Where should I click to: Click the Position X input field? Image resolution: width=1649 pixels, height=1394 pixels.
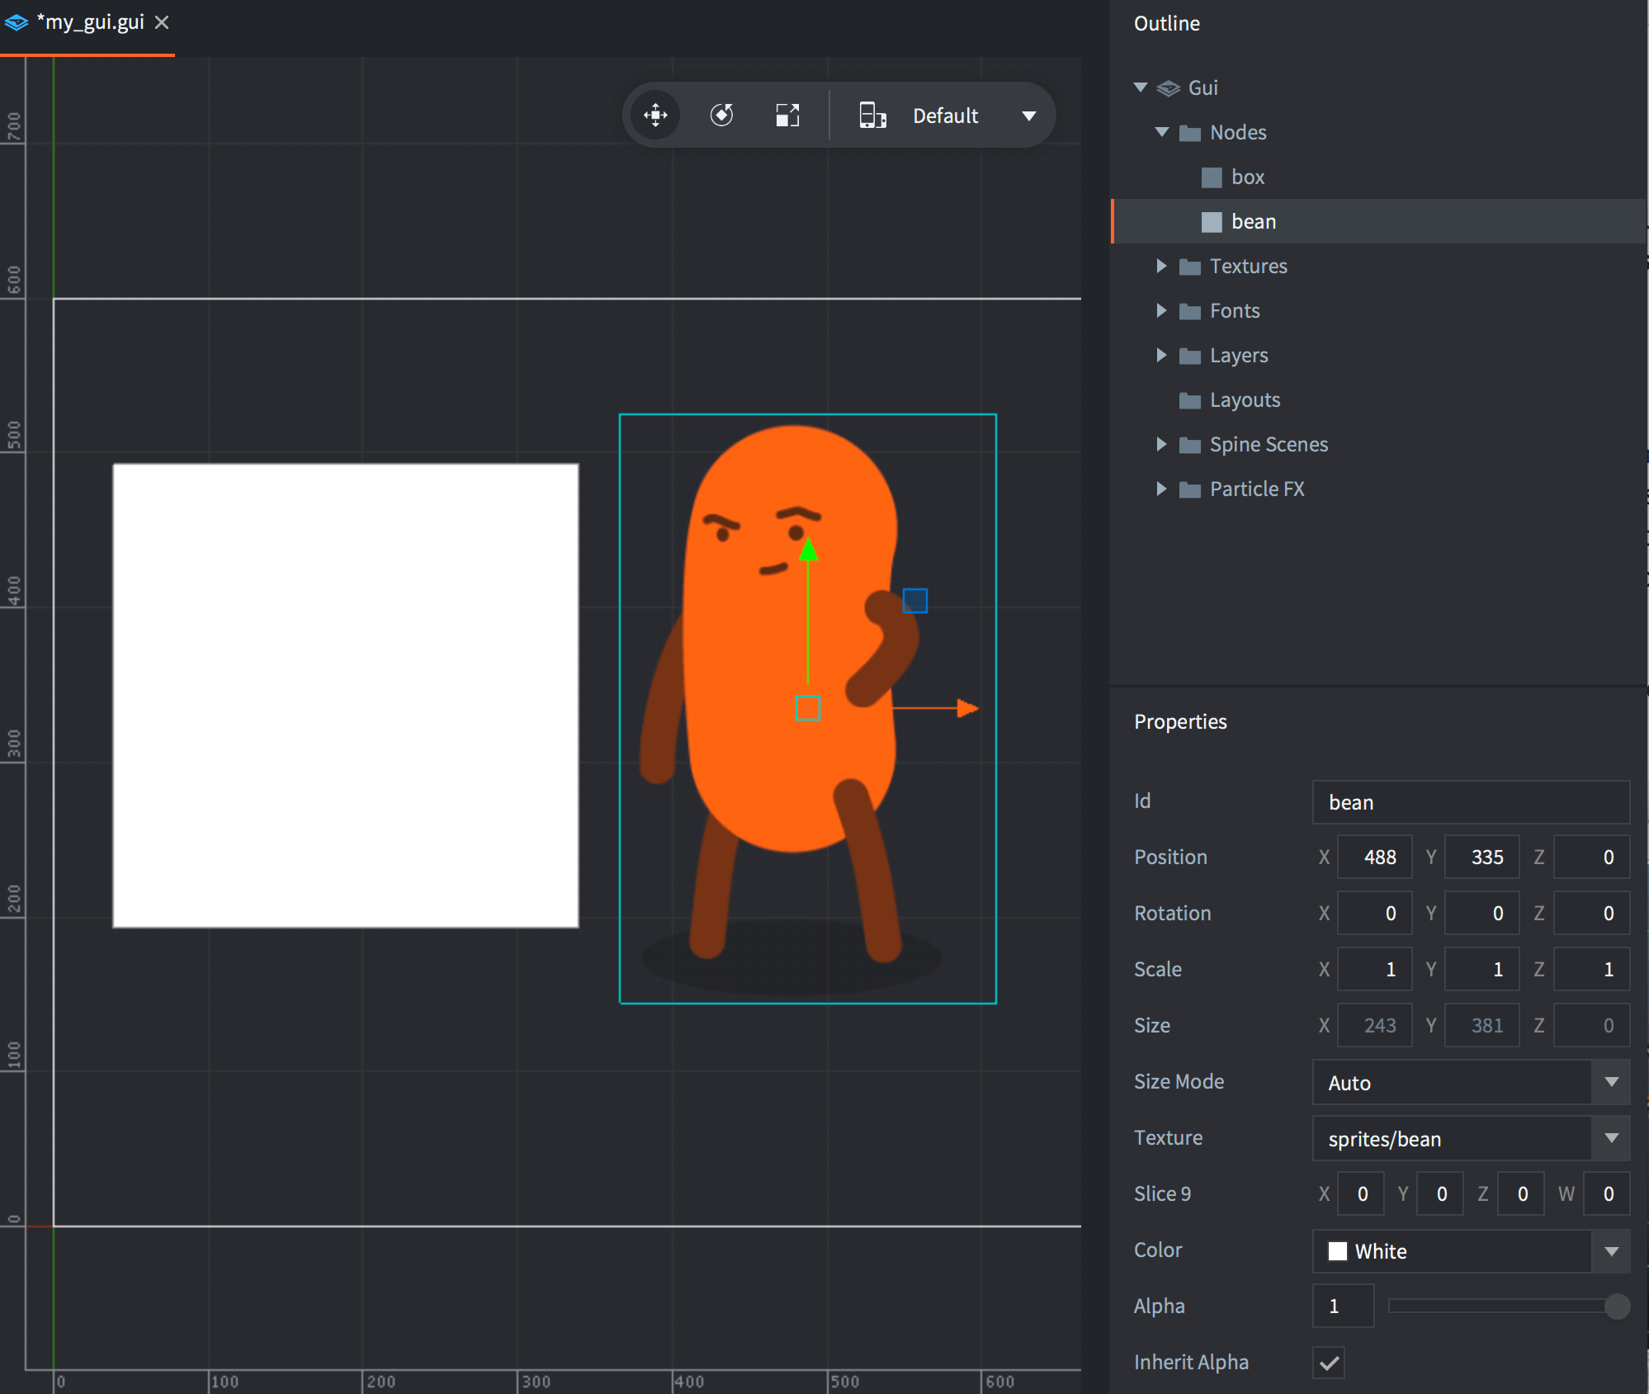coord(1375,858)
